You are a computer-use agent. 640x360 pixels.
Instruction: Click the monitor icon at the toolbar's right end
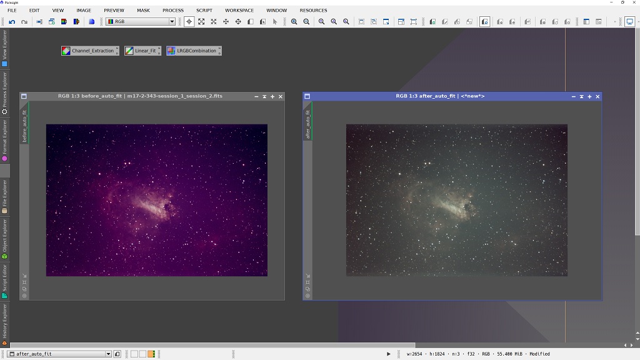629,21
